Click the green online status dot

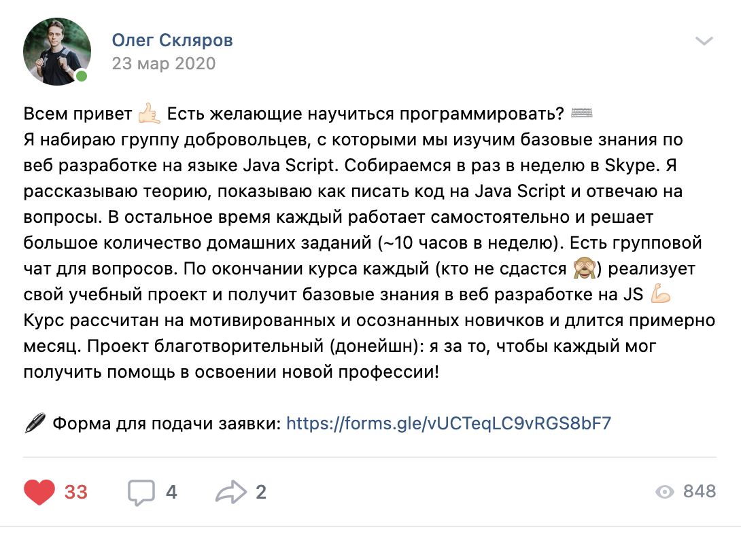[82, 76]
